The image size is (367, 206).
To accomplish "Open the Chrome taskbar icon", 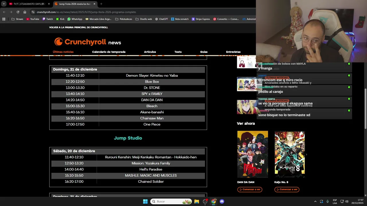I will tap(214, 201).
